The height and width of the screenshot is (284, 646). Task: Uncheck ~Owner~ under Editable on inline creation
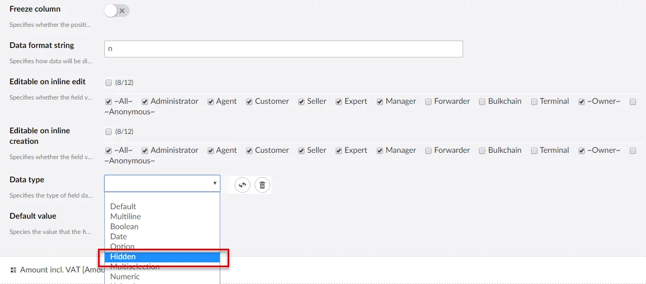582,151
